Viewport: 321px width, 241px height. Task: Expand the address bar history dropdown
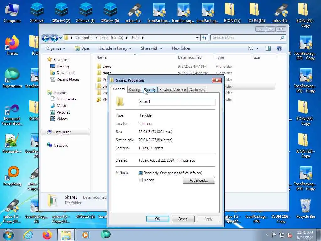197,38
